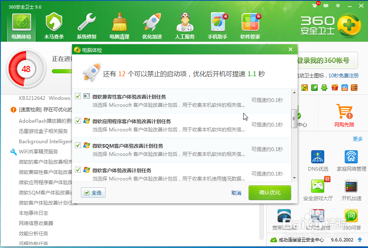
Task: Select AdobeFlash播放器的更 row
Action: pos(45,121)
